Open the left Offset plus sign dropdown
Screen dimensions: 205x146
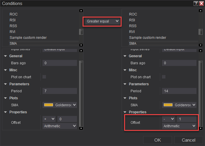pyautogui.click(x=49, y=119)
